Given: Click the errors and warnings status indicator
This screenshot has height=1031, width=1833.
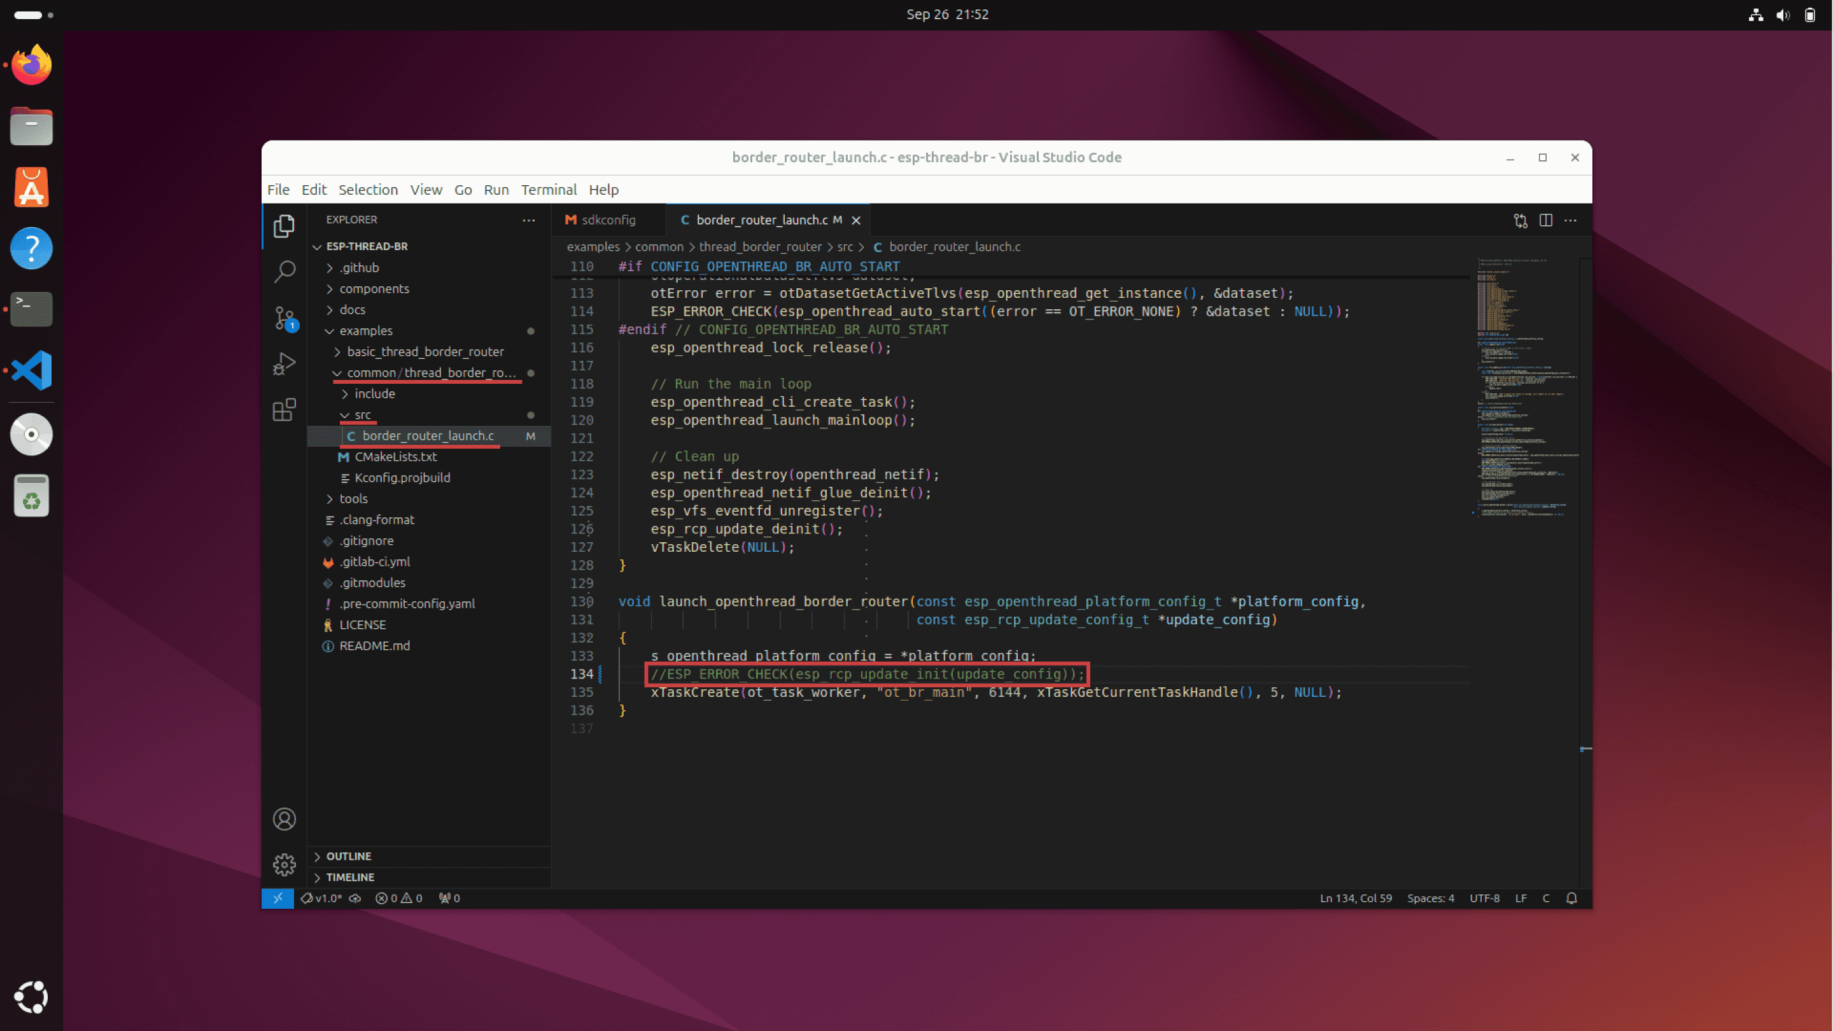Looking at the screenshot, I should 398,898.
